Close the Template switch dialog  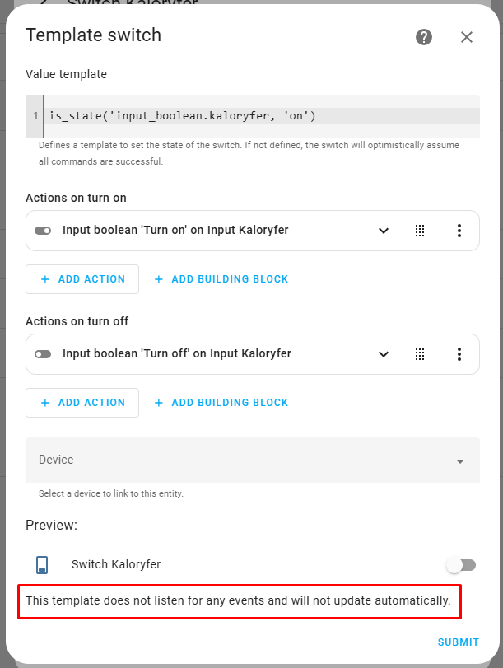pos(467,37)
